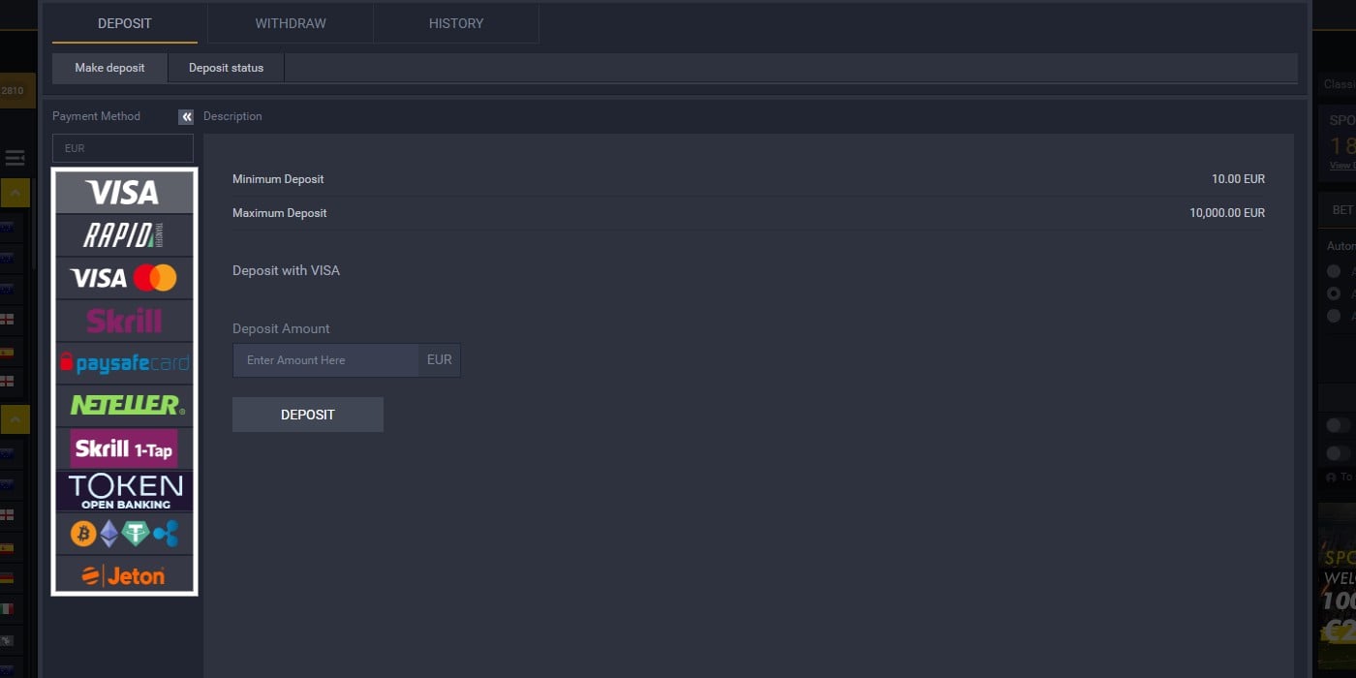This screenshot has height=678, width=1356.
Task: Open the History tab
Action: tap(456, 23)
